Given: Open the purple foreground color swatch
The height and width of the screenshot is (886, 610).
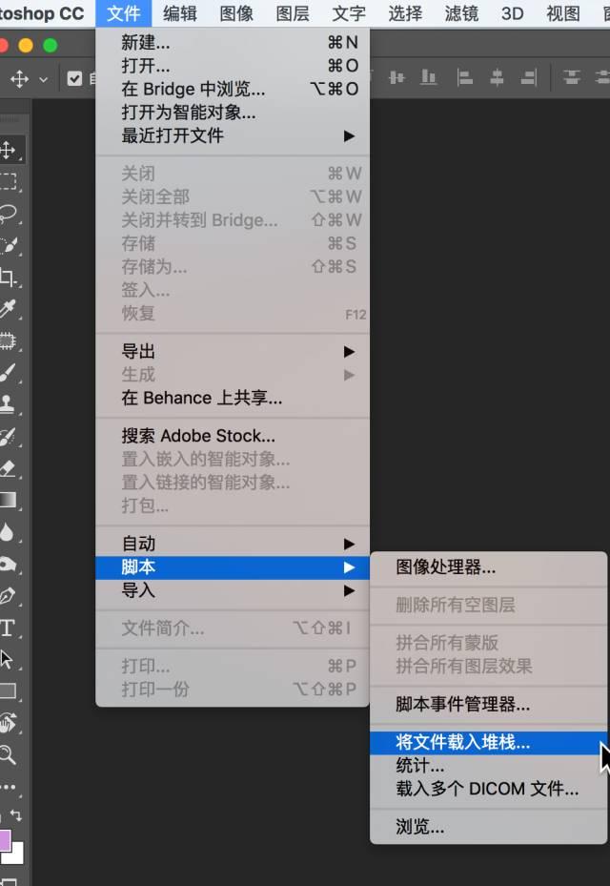Looking at the screenshot, I should click(5, 839).
